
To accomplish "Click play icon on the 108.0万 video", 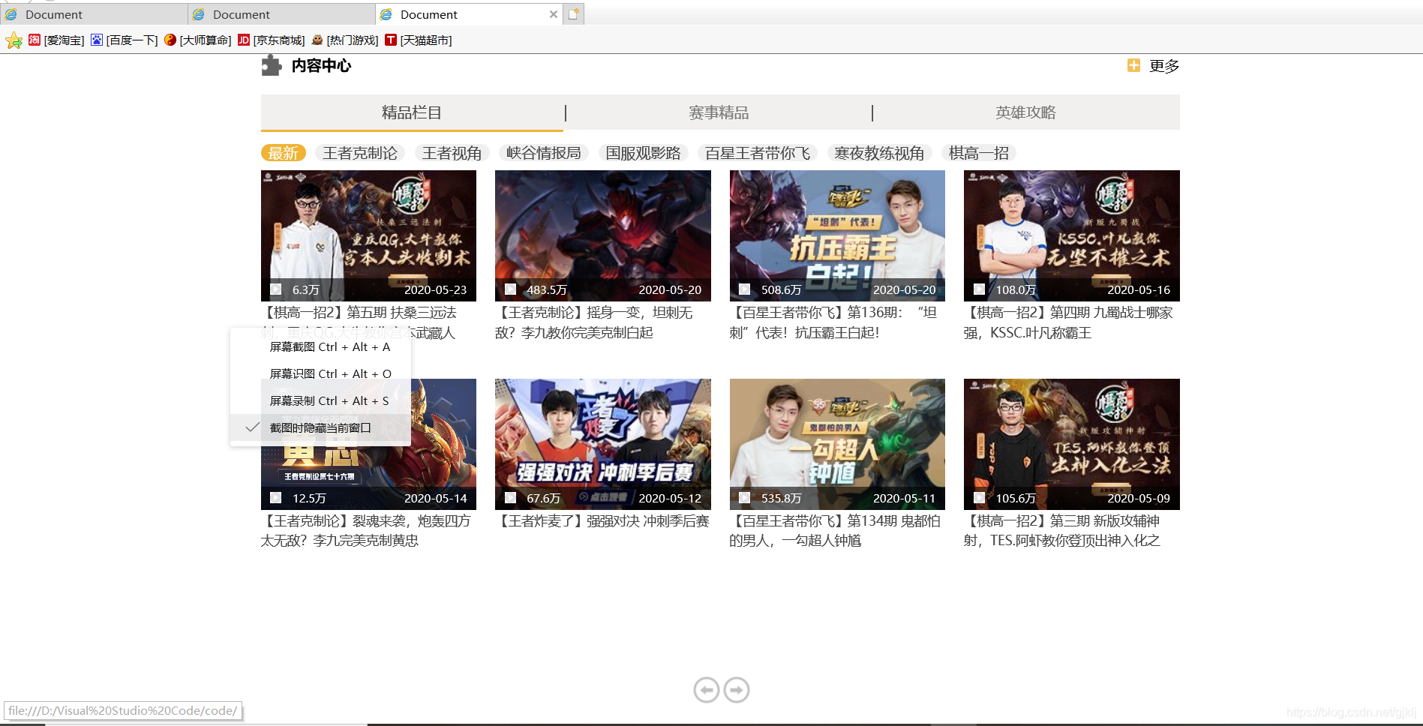I will 979,289.
